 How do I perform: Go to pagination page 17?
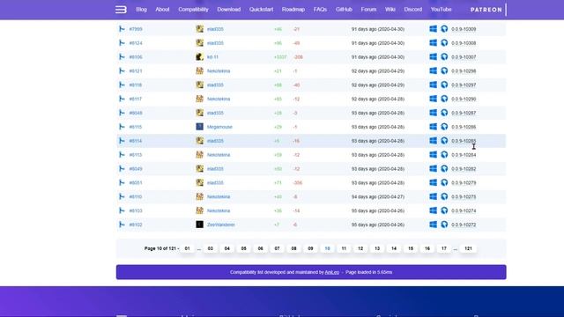coord(444,248)
